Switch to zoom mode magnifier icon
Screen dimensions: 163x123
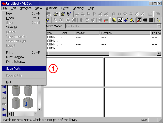pos(132,20)
